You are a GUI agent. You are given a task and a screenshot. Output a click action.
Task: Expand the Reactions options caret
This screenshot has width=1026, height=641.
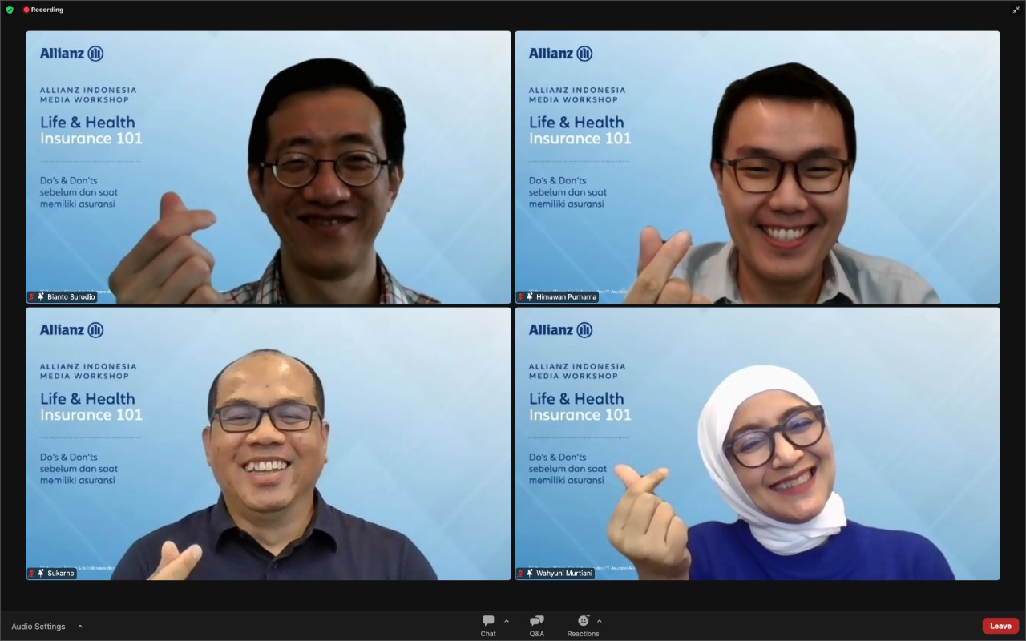[600, 621]
